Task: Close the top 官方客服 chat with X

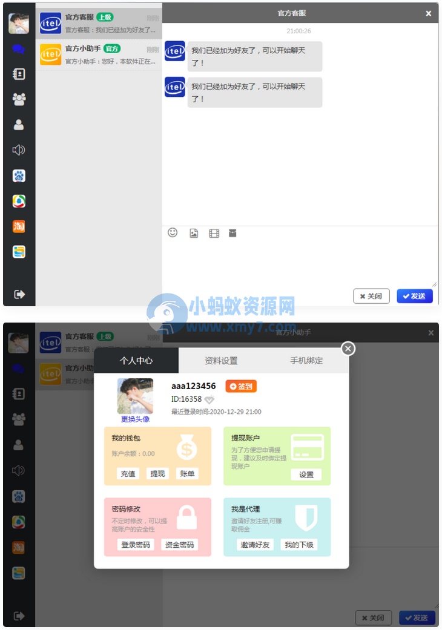Action: (x=428, y=13)
